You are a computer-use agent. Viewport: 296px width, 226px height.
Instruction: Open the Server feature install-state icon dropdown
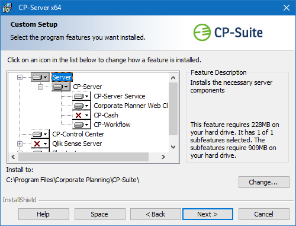click(x=40, y=77)
